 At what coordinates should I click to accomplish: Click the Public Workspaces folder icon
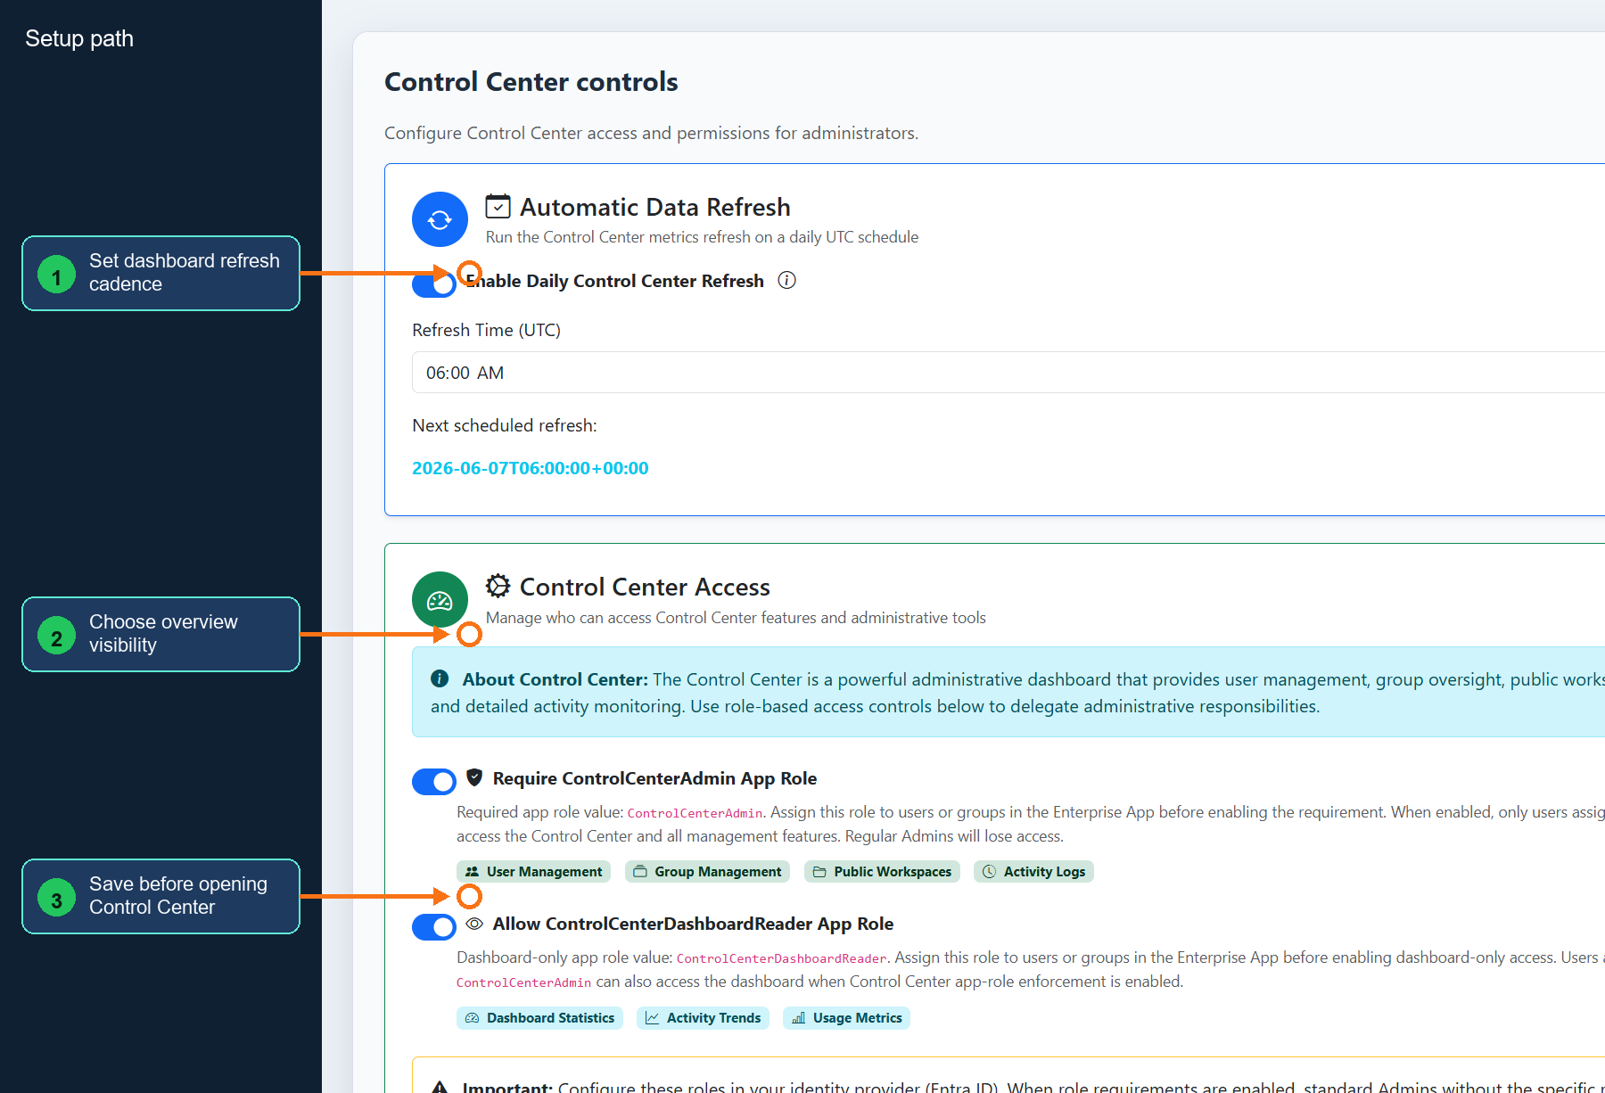click(x=819, y=871)
